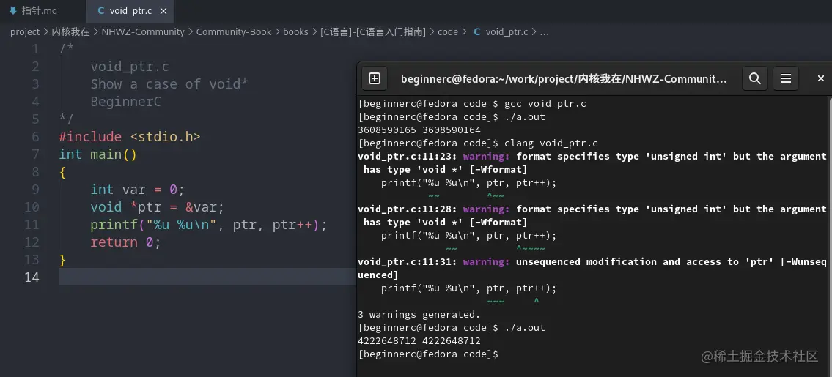The image size is (832, 377).
Task: Click the 'void_ptr.c:11:28' warning in terminal
Action: pos(592,215)
